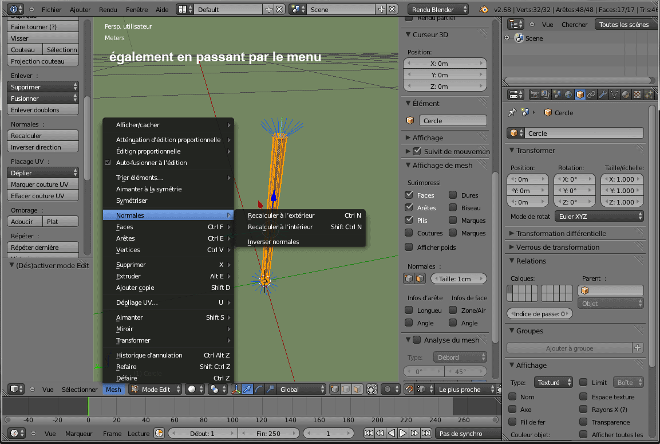Play animation forward in timeline
This screenshot has width=660, height=444.
[403, 433]
